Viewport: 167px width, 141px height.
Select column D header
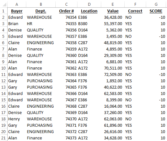point(89,4)
